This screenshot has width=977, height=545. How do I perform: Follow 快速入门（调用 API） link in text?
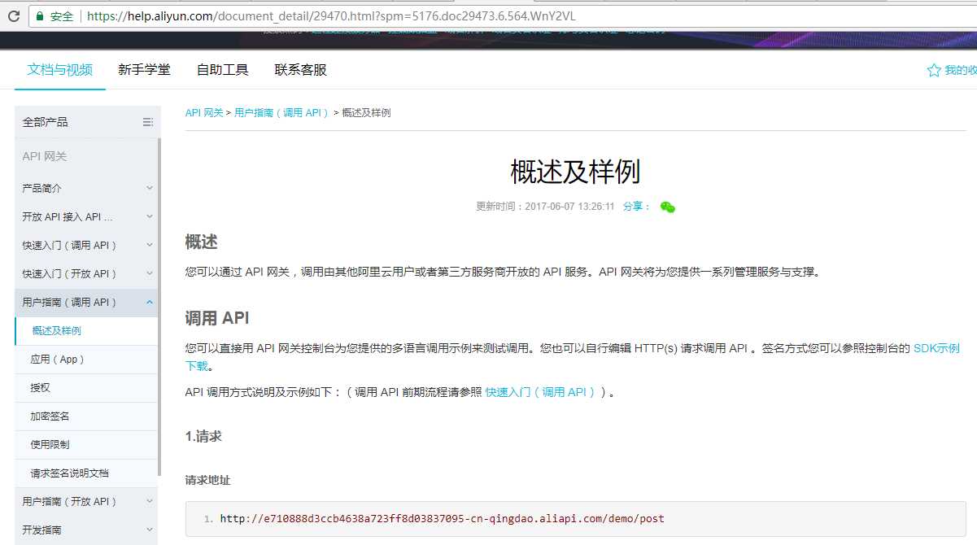[x=542, y=392]
